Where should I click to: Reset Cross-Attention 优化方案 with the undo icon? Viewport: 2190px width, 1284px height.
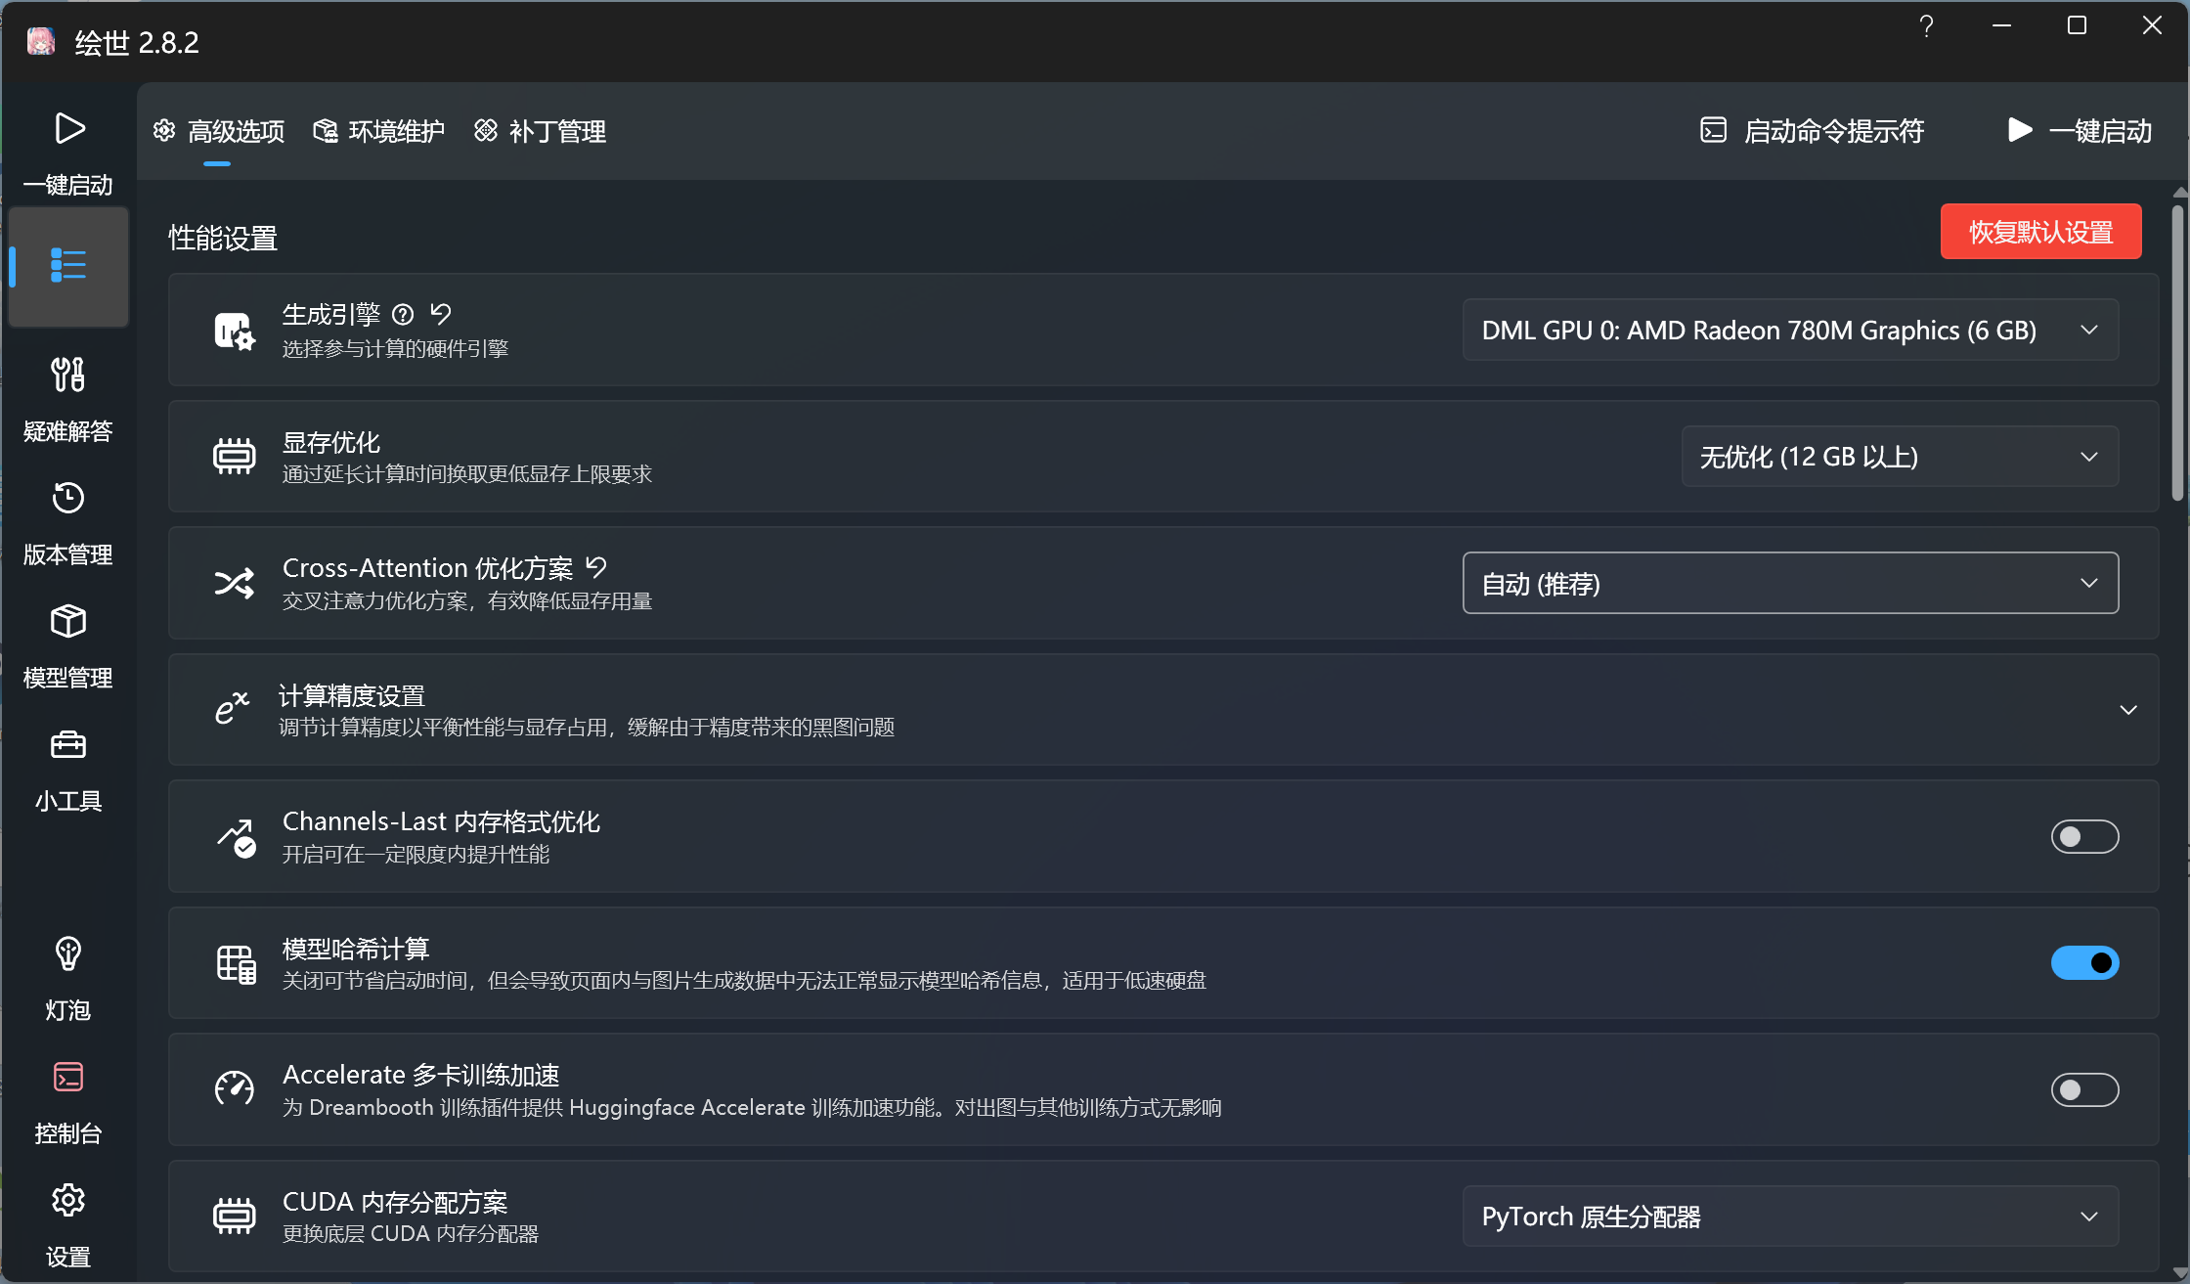click(596, 567)
